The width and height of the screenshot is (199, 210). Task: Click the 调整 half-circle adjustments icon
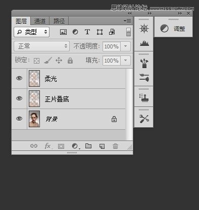click(164, 28)
